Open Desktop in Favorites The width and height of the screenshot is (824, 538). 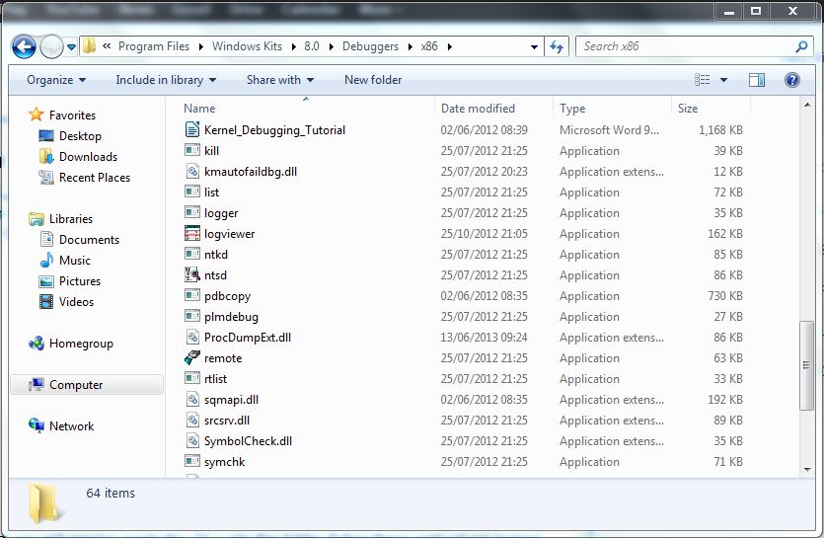click(80, 136)
